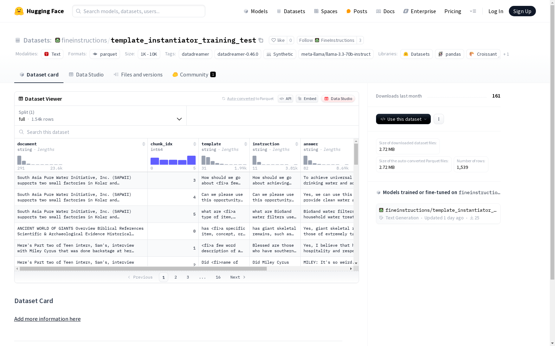Click the Datasets breadcrumb icon

point(18,40)
